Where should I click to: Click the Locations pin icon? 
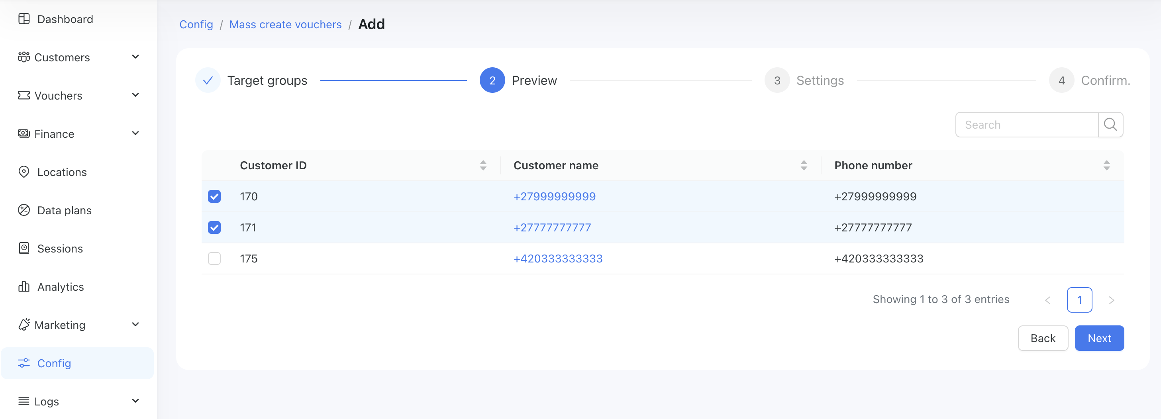[24, 172]
